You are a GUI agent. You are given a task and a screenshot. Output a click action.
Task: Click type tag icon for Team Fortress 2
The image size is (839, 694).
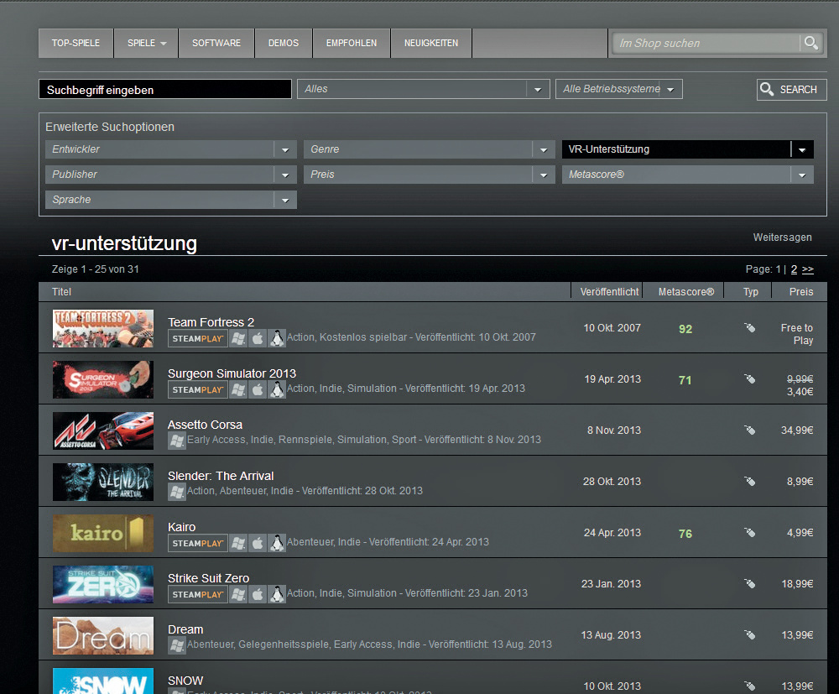749,327
